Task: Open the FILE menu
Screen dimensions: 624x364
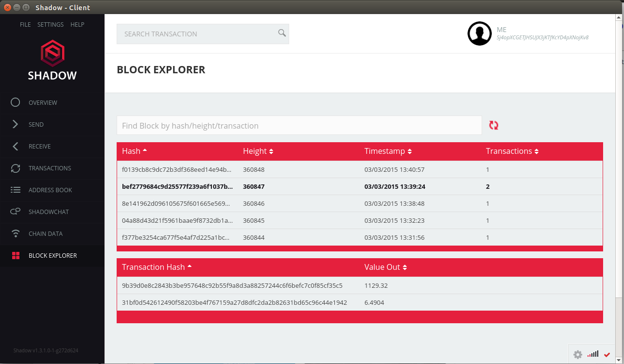Action: point(25,25)
